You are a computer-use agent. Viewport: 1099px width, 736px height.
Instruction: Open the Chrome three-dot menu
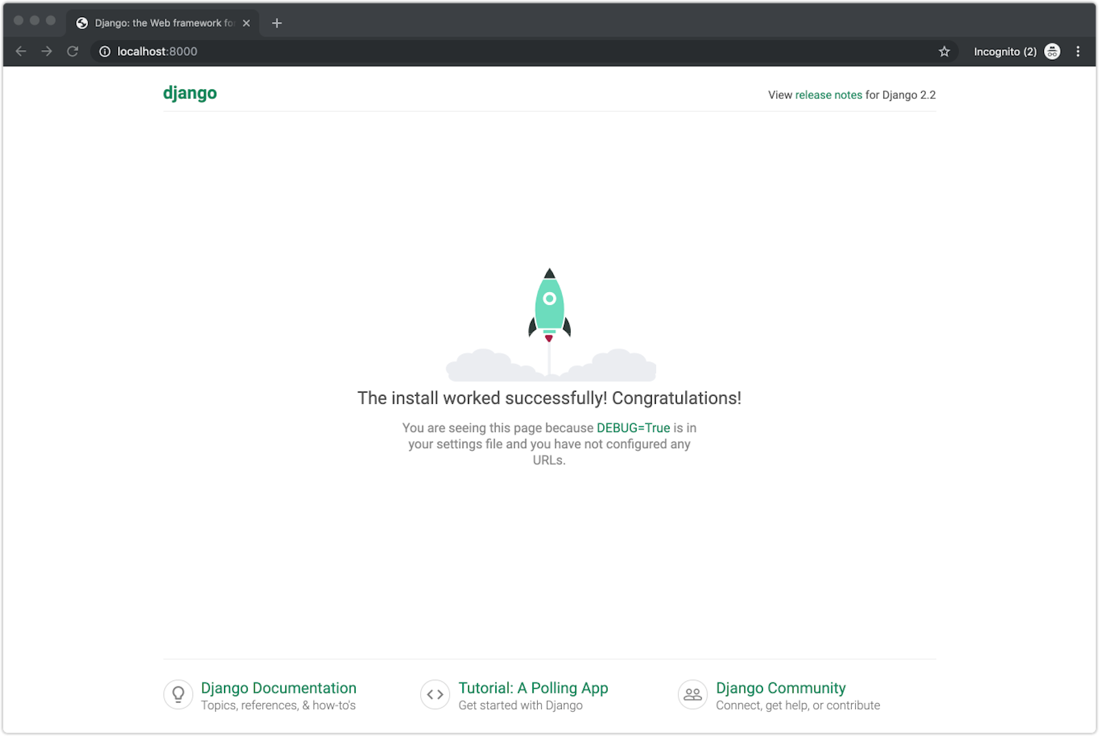pos(1078,51)
